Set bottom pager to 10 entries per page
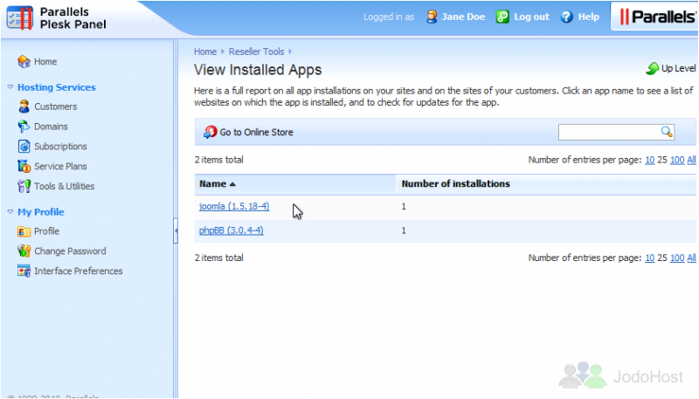Image resolution: width=699 pixels, height=399 pixels. pyautogui.click(x=649, y=258)
